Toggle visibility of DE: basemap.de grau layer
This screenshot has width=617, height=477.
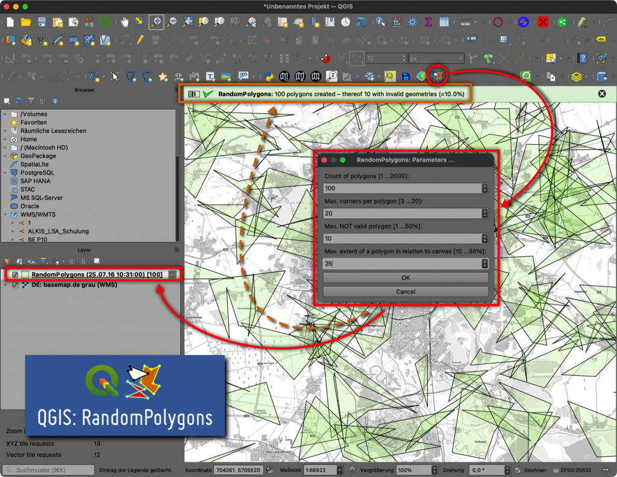[15, 285]
